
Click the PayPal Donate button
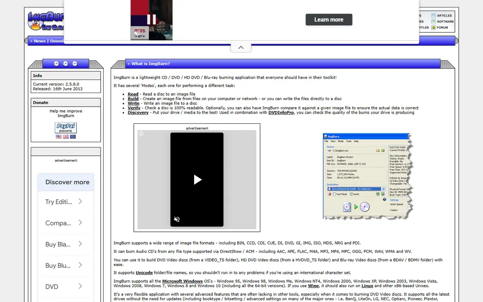coord(65,128)
